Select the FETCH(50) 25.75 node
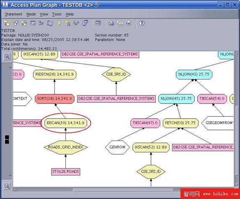Viewport: 240px width, 199px height. (x=180, y=123)
